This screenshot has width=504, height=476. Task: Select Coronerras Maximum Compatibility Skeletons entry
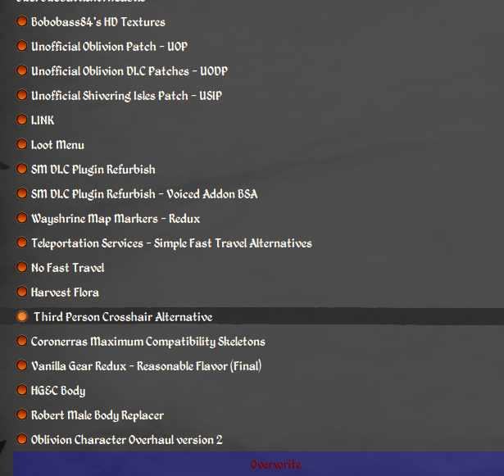point(148,342)
